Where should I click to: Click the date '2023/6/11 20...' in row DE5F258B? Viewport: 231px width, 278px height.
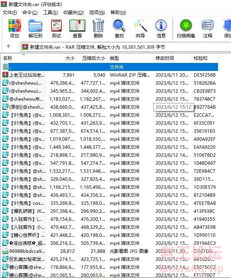(x=172, y=75)
